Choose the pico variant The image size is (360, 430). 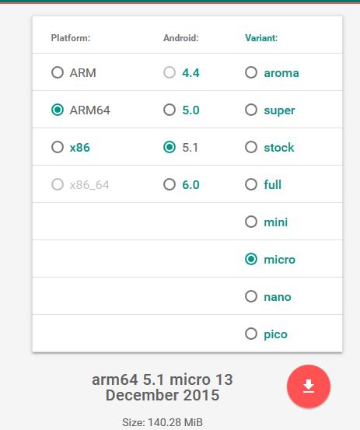point(251,334)
